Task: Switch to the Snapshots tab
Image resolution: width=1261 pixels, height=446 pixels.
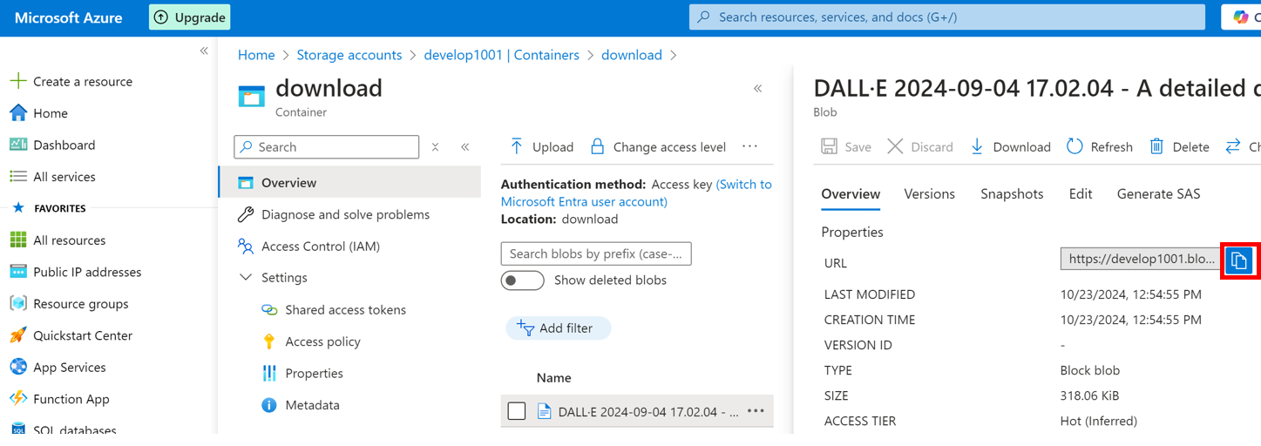Action: pyautogui.click(x=1012, y=194)
